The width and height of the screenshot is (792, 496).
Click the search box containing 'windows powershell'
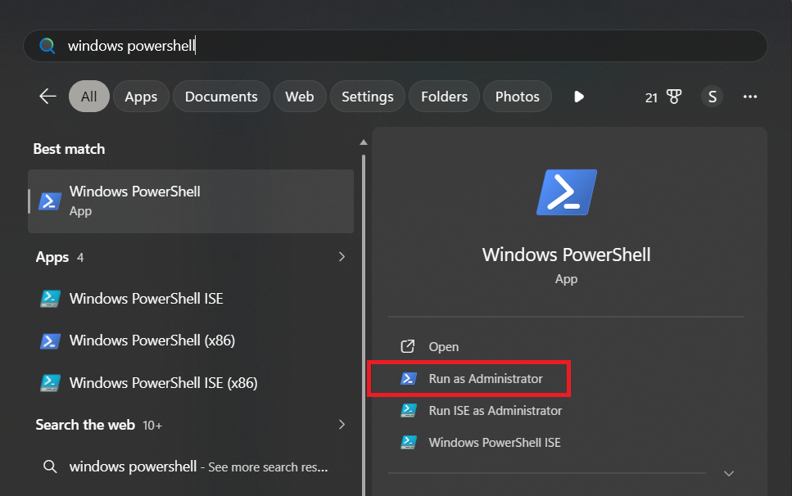click(396, 46)
